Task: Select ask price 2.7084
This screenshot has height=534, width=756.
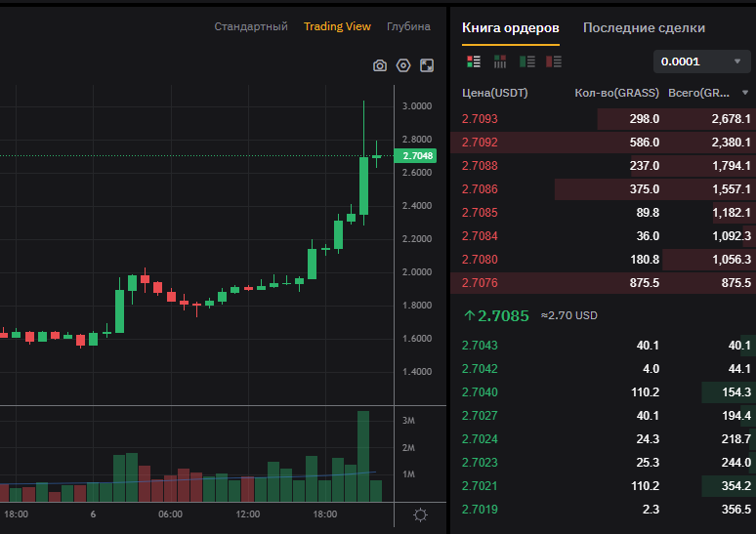Action: tap(480, 236)
